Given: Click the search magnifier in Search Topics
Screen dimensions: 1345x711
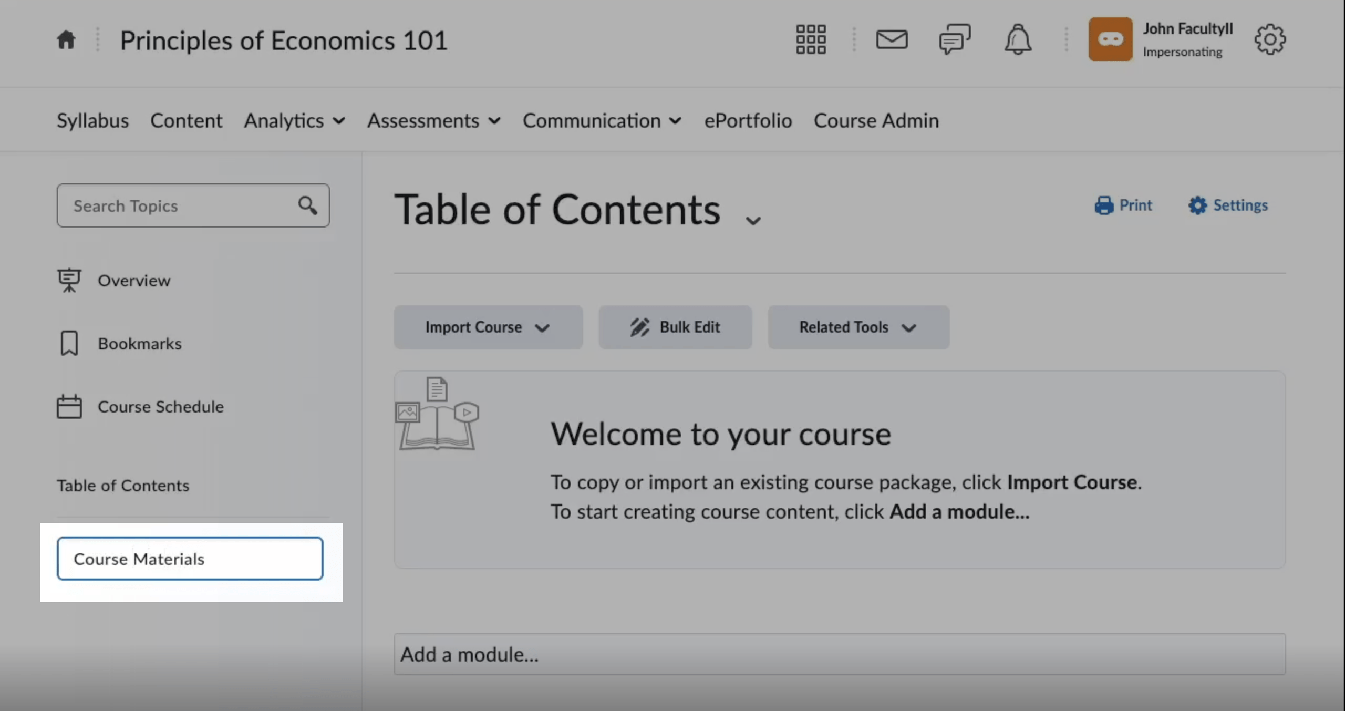Looking at the screenshot, I should [x=307, y=205].
